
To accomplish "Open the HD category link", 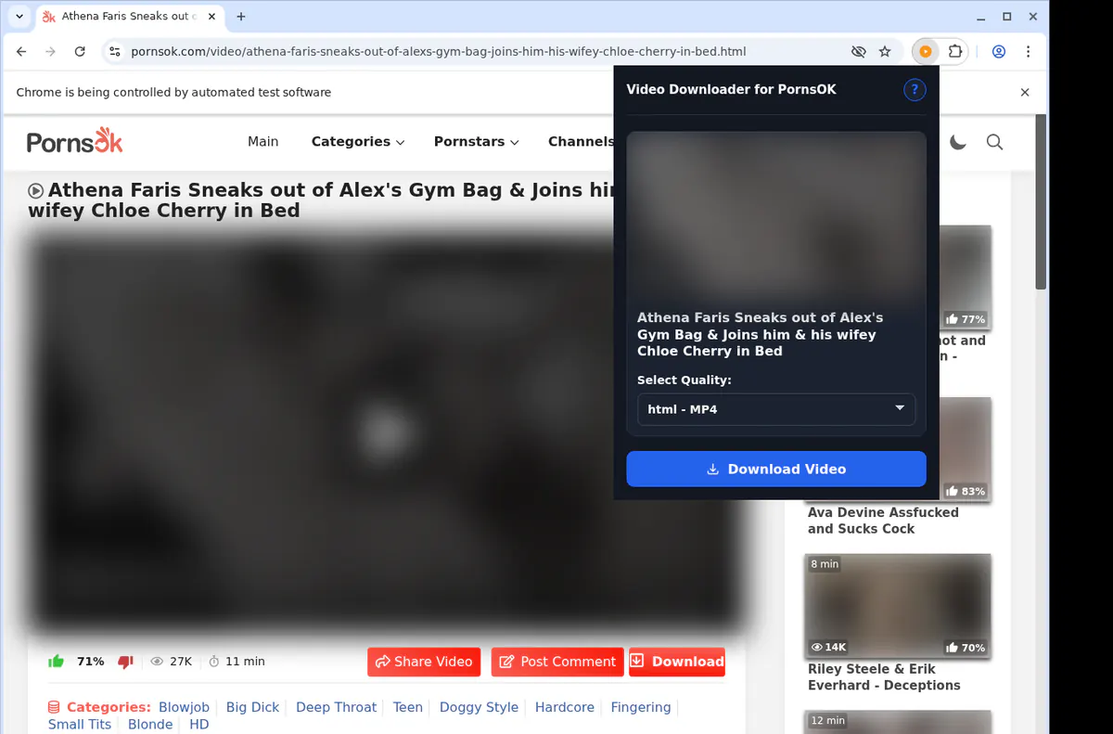I will tap(198, 725).
